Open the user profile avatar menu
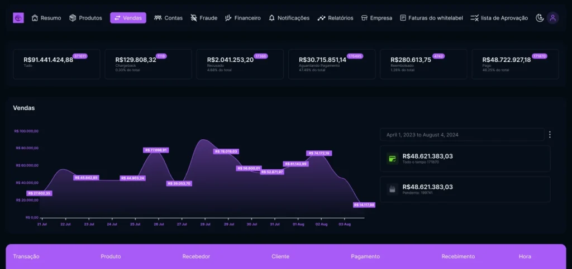The width and height of the screenshot is (572, 269). pos(552,18)
